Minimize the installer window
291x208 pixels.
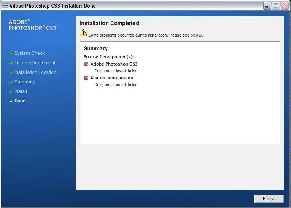pos(267,6)
